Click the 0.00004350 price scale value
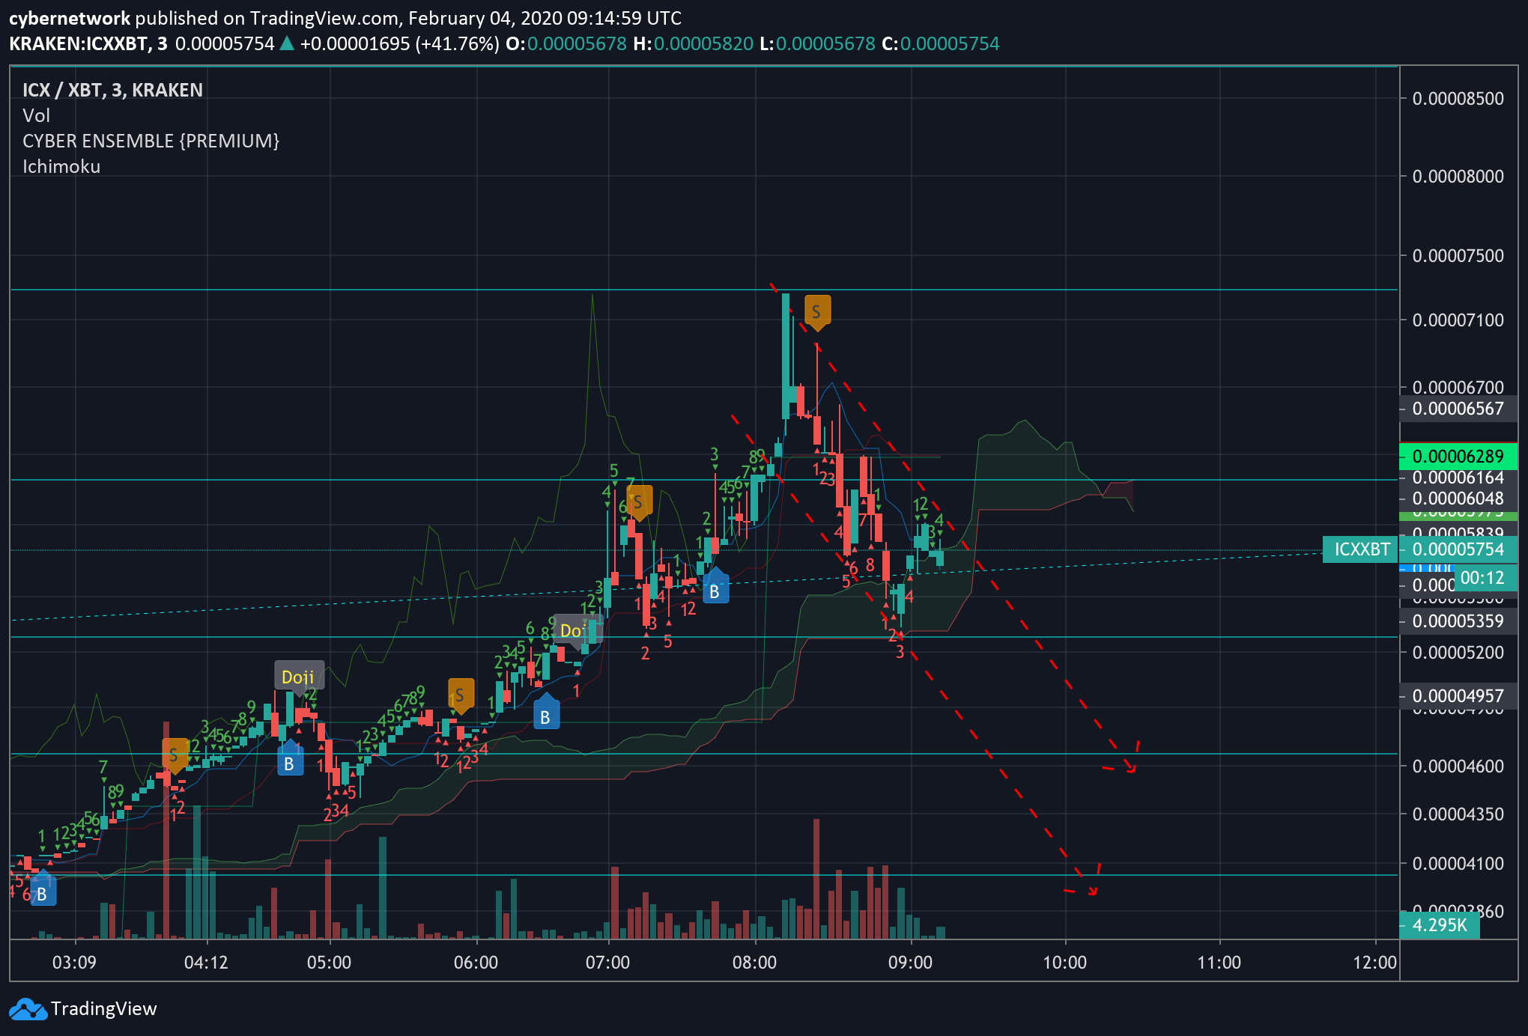 coord(1458,814)
